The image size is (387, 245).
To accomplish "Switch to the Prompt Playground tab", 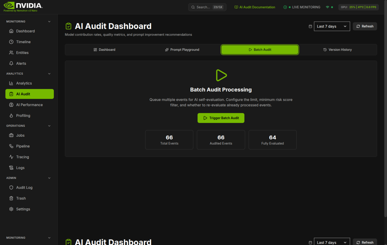I will click(x=182, y=50).
